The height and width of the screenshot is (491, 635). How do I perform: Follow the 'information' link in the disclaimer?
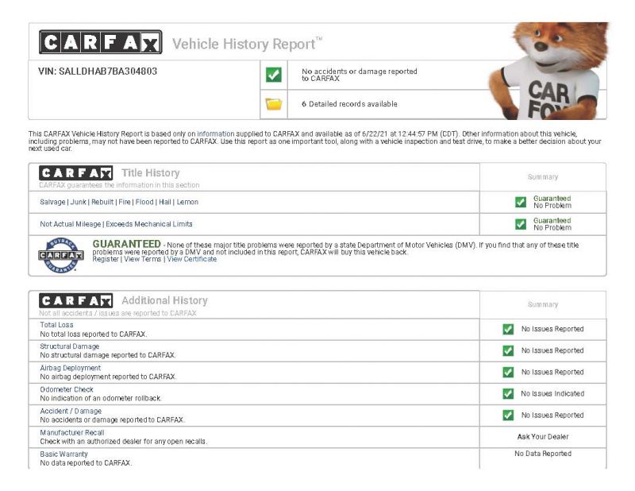pyautogui.click(x=216, y=133)
